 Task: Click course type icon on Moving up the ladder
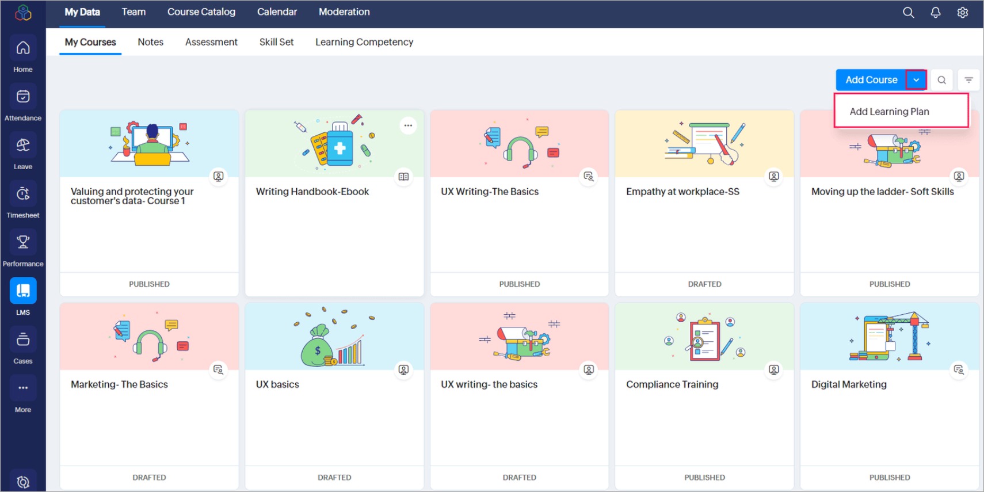959,177
